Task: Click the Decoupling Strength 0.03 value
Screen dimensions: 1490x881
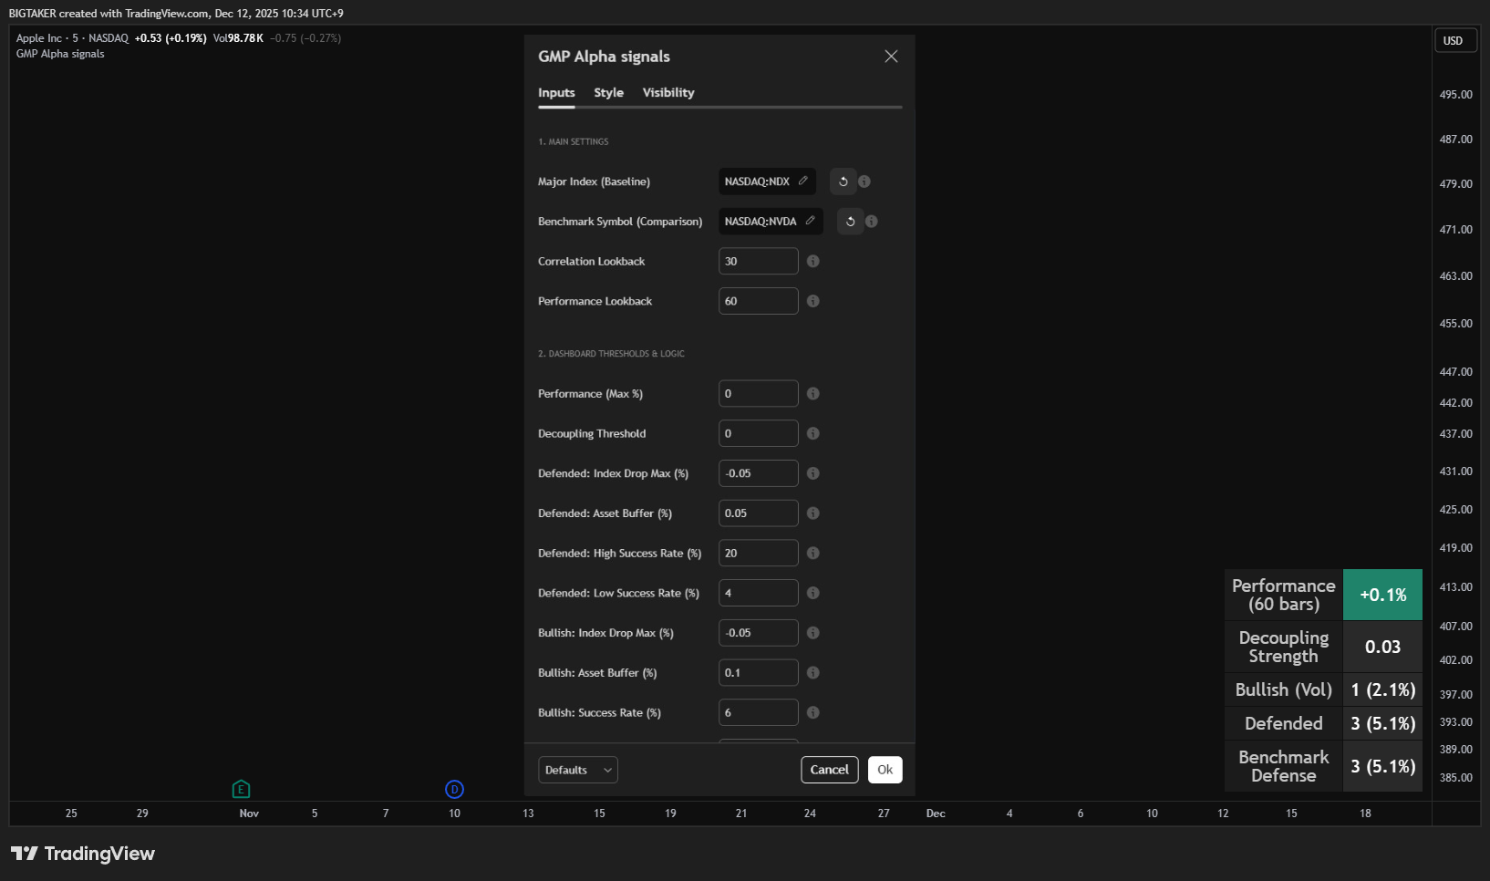Action: pos(1382,647)
